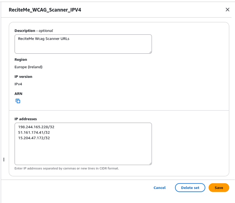Click the ARN label
235x203 pixels.
coord(18,94)
